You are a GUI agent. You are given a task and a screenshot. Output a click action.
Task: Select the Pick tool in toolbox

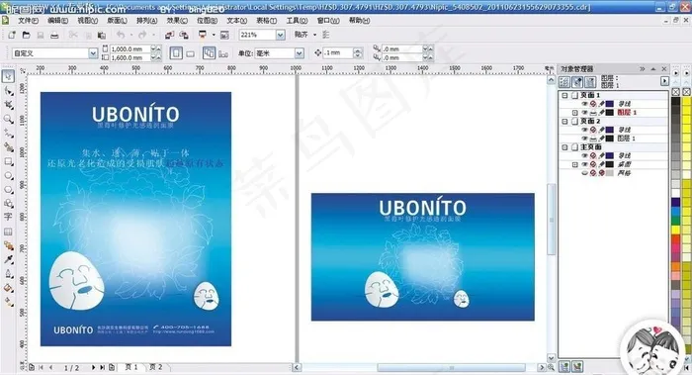[x=8, y=76]
